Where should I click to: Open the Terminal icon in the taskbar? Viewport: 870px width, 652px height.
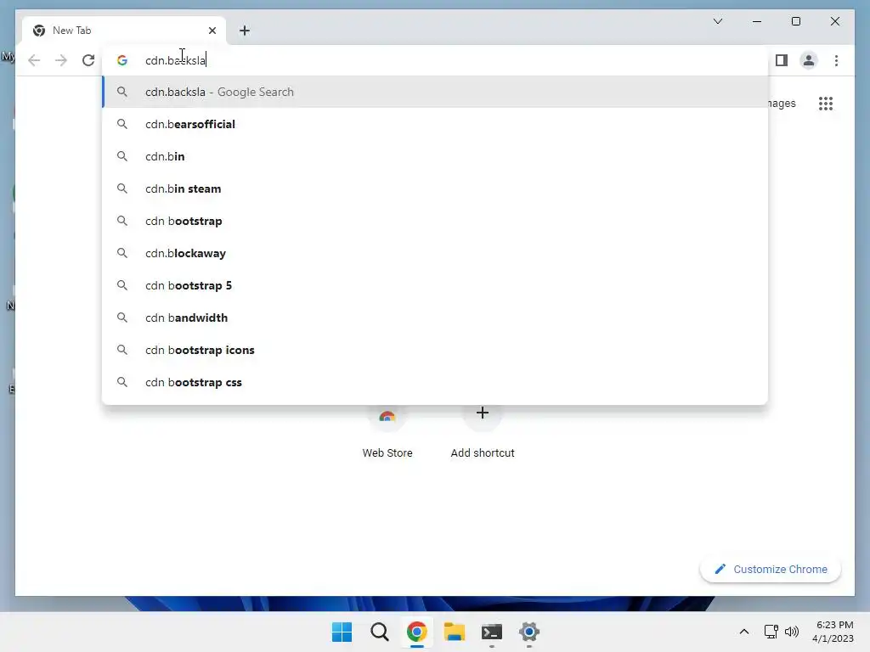(492, 632)
